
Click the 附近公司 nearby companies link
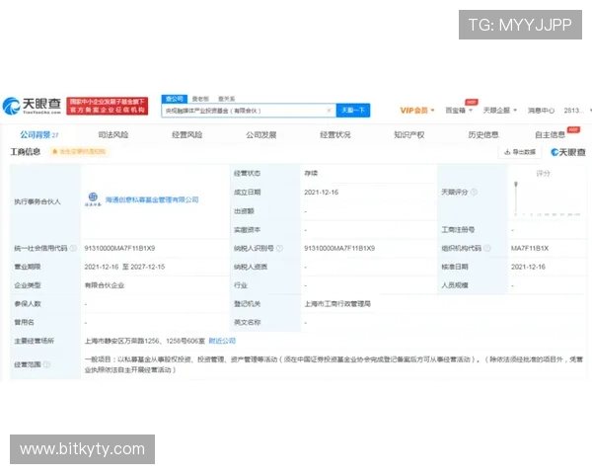[x=222, y=341]
